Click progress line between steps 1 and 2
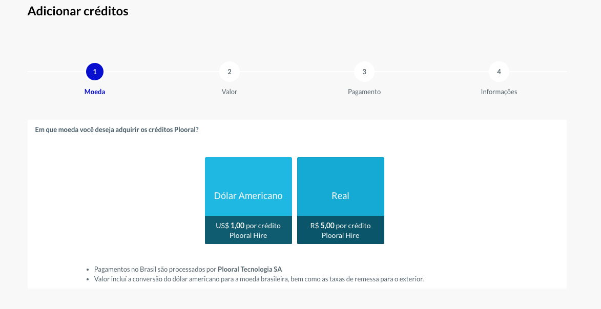This screenshot has width=601, height=309. tap(162, 72)
